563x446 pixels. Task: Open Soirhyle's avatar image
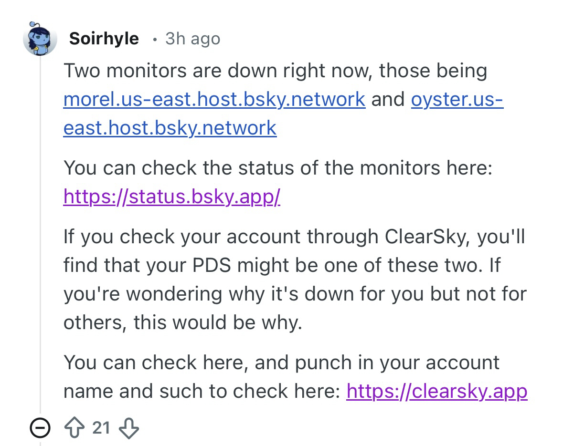point(40,38)
